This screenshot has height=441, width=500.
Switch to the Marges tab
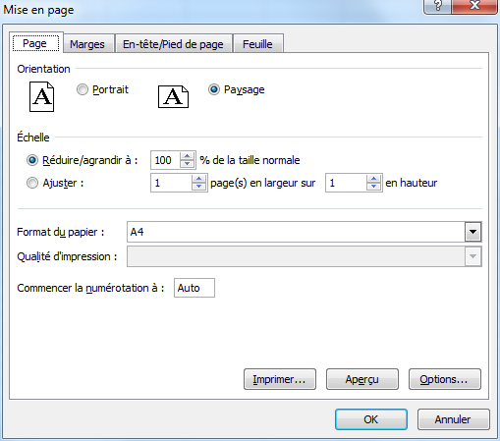pyautogui.click(x=87, y=44)
